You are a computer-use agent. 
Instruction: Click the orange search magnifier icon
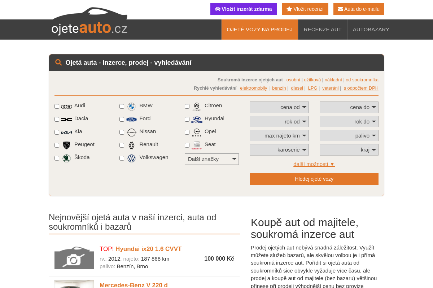(58, 62)
